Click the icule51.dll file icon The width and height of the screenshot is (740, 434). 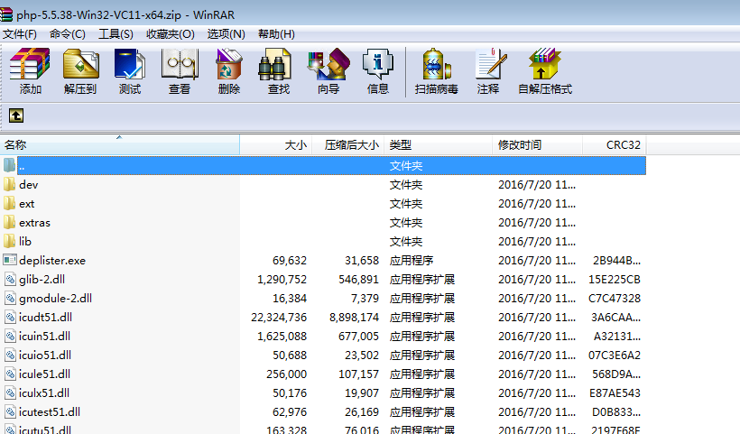10,374
